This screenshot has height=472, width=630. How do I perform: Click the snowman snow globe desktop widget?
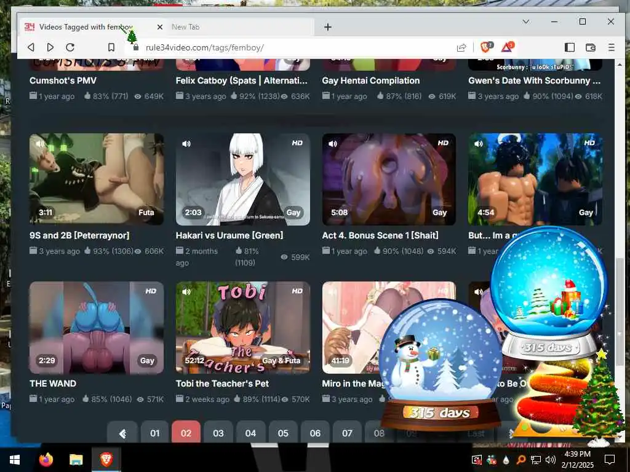(441, 365)
